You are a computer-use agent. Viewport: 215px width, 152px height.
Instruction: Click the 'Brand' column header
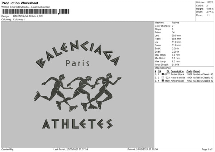pos(197,71)
